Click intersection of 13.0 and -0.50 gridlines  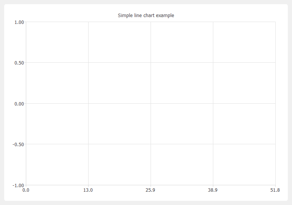tap(88, 144)
